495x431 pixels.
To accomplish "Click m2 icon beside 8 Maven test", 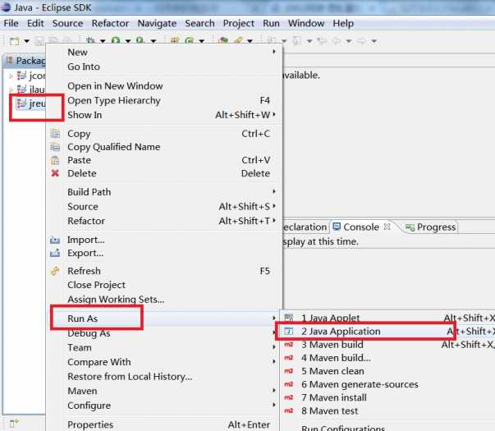I will [x=289, y=410].
